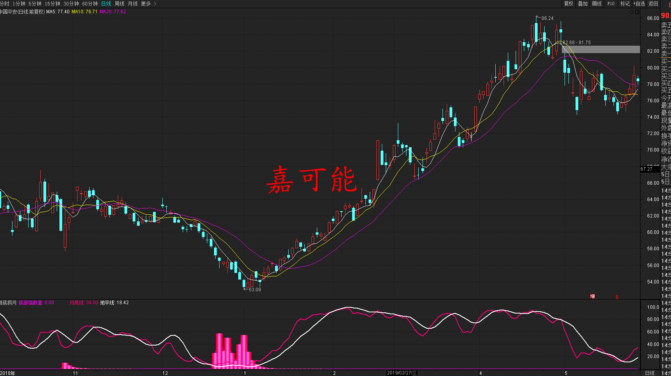Click the red S signal marker
The height and width of the screenshot is (376, 671).
pyautogui.click(x=617, y=297)
